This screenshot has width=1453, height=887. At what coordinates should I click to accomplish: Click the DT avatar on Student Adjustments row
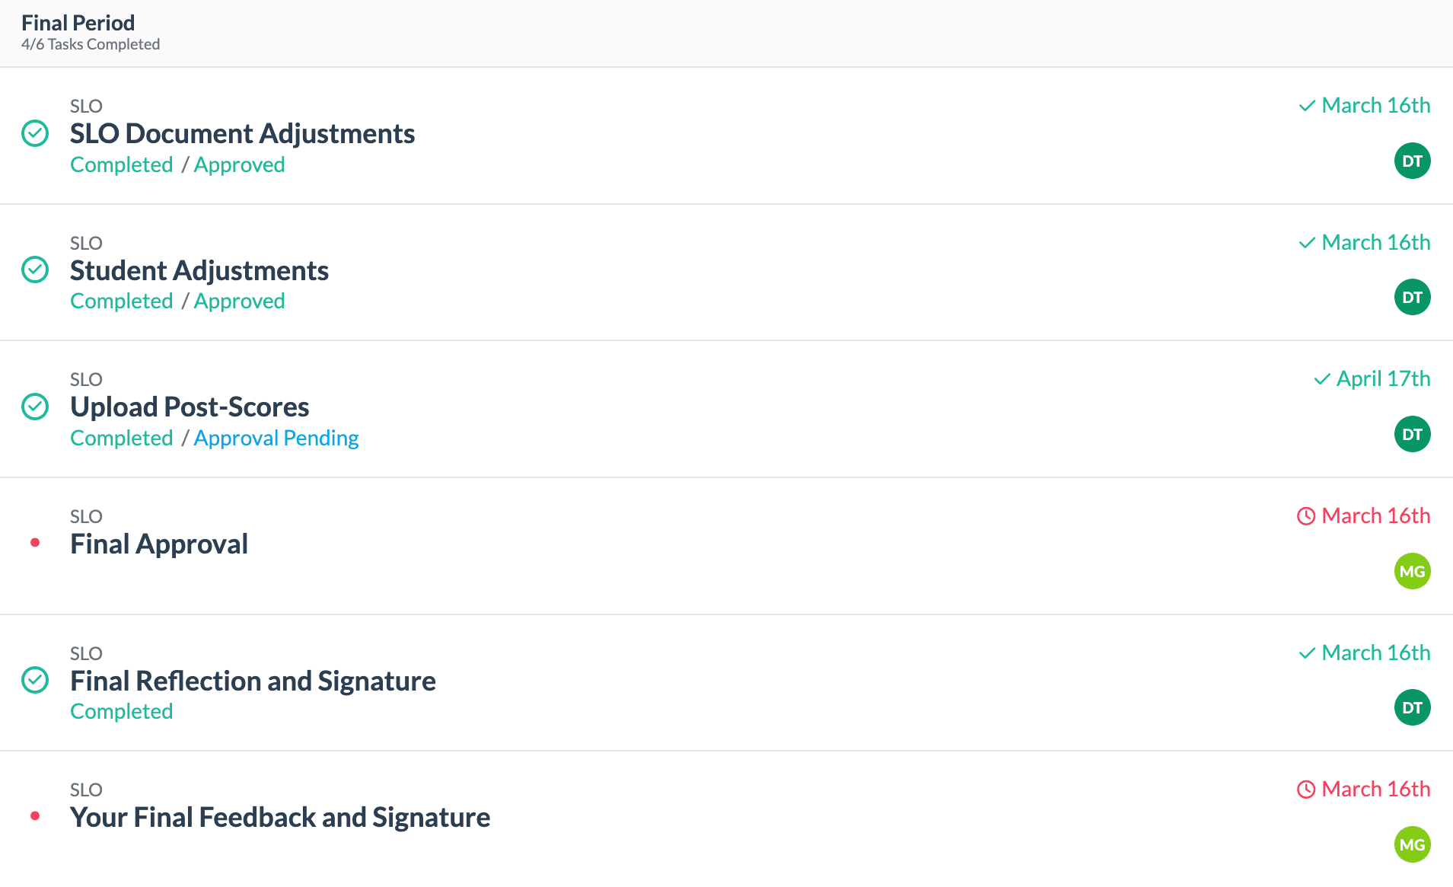1412,297
